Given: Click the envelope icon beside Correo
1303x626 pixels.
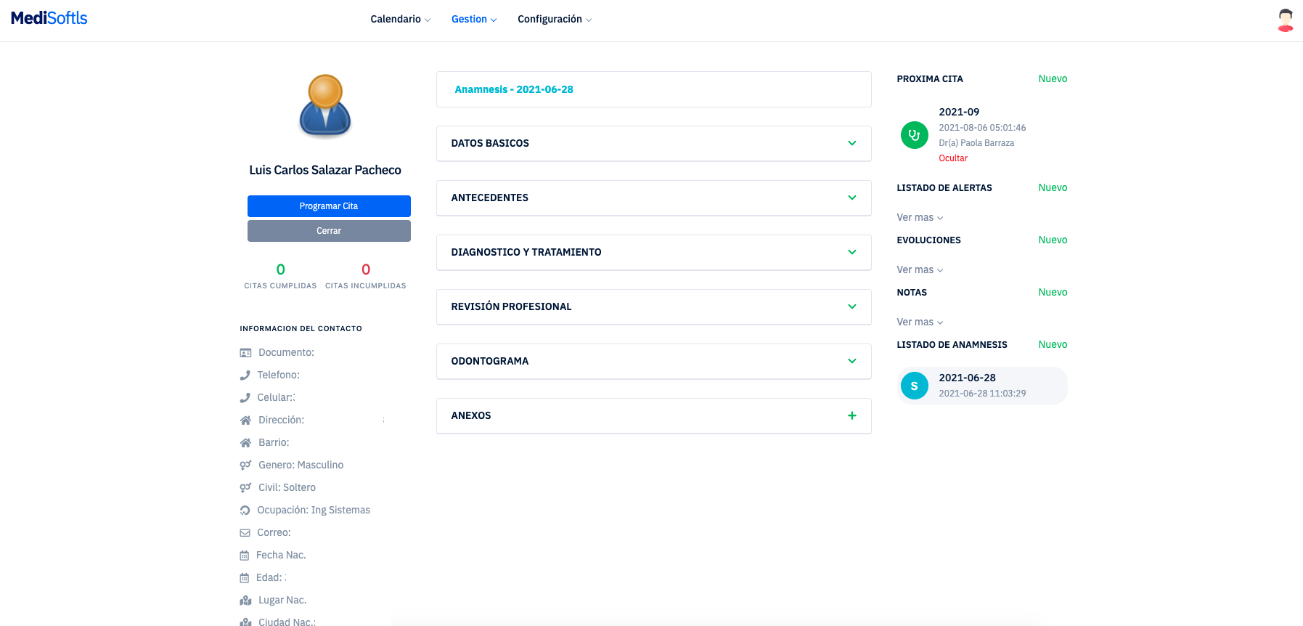Looking at the screenshot, I should (x=245, y=533).
